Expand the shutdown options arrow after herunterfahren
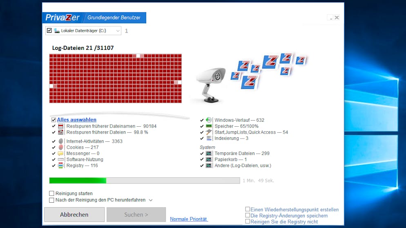406x228 pixels. tap(151, 200)
